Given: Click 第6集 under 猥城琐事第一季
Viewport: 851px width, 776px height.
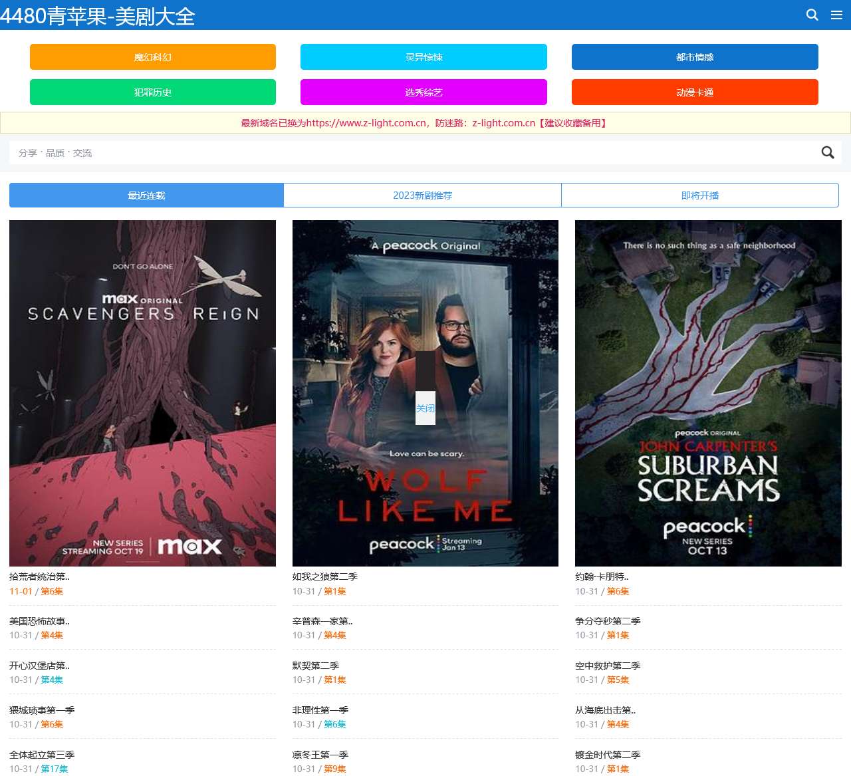Looking at the screenshot, I should click(x=52, y=724).
